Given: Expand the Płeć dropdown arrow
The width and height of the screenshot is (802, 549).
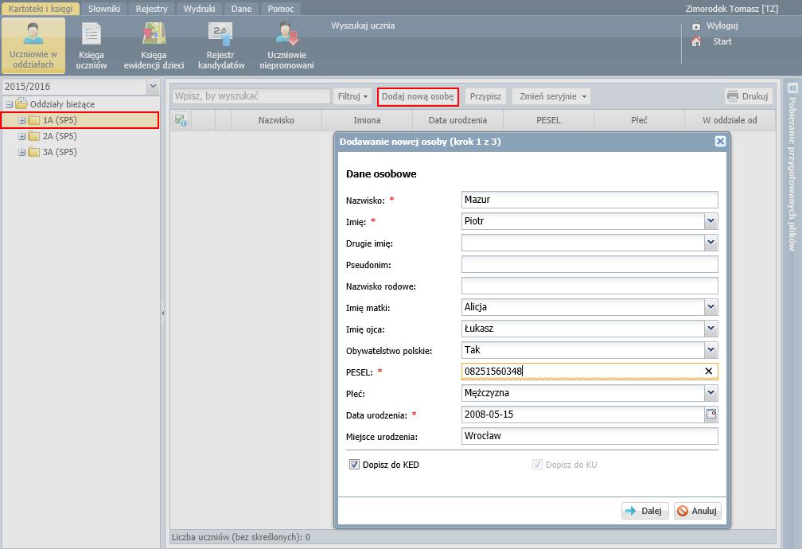Looking at the screenshot, I should point(711,393).
